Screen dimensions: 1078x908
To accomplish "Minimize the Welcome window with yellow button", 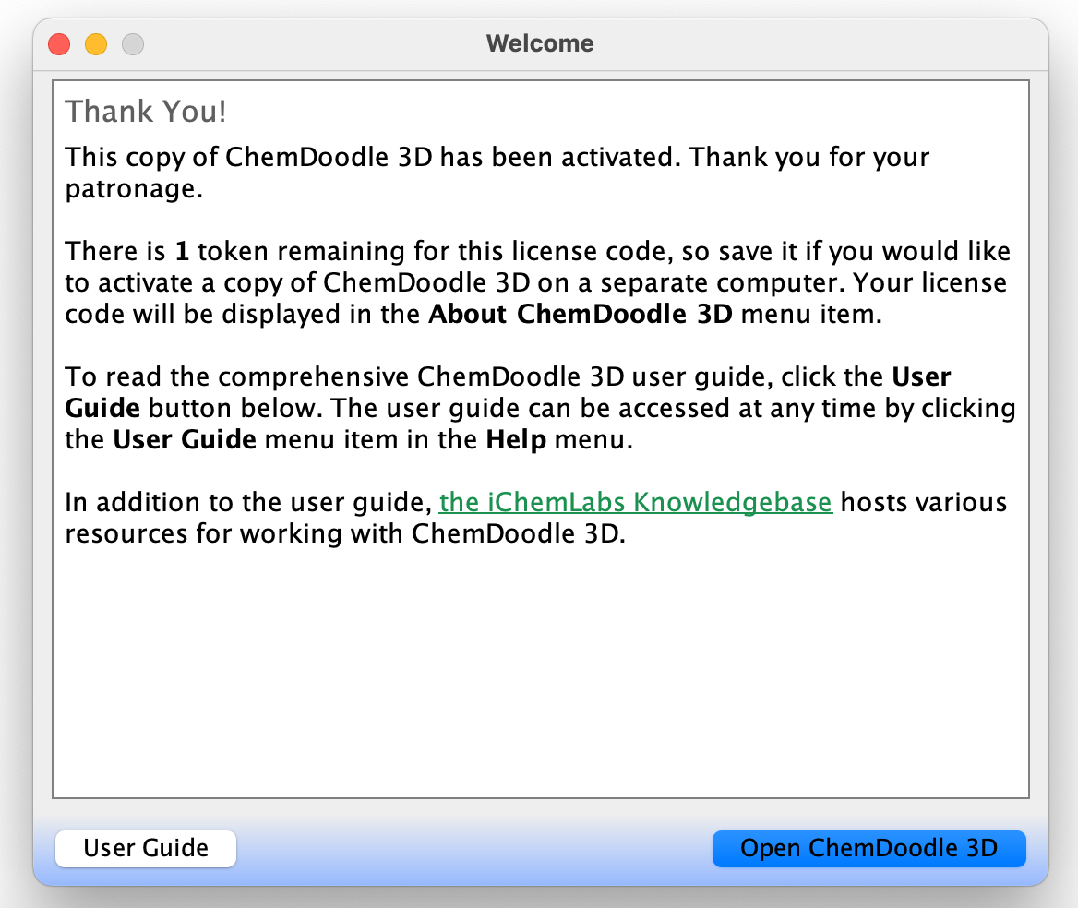I will tap(96, 43).
